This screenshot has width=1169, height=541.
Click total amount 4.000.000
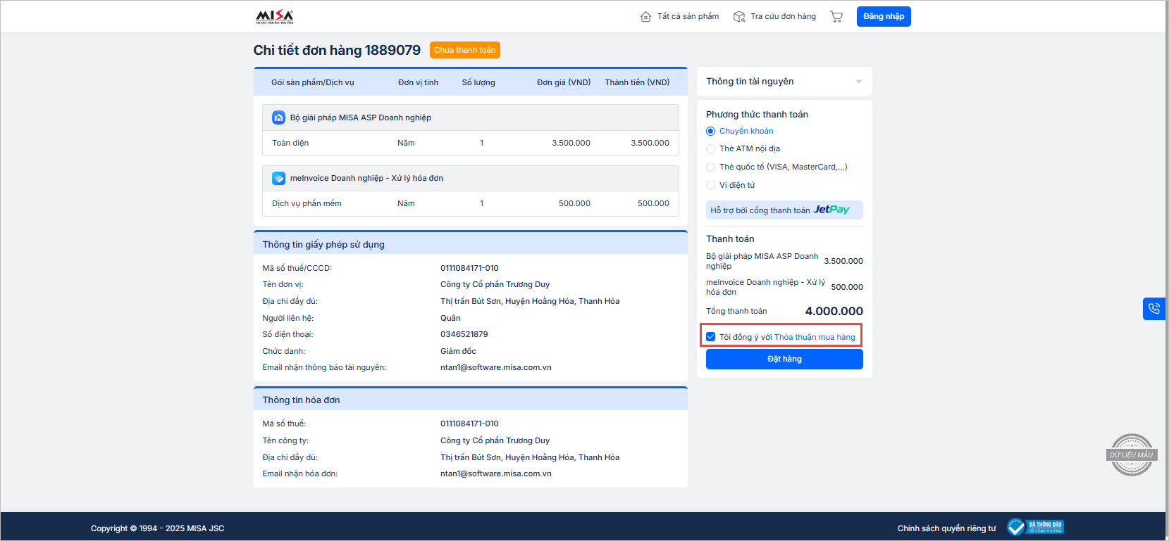tap(834, 311)
